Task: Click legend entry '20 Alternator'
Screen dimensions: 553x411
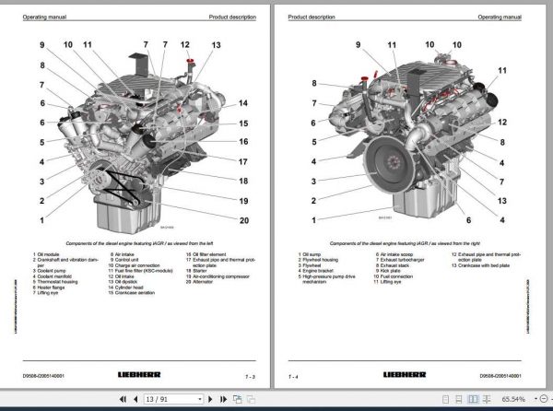Action: click(199, 282)
